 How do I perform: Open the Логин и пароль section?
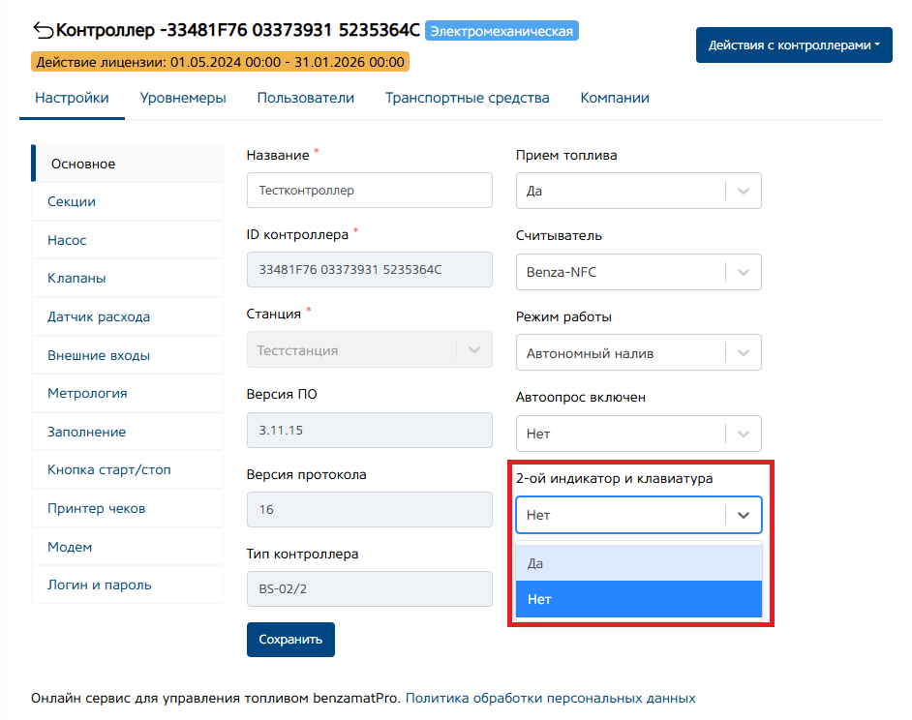[99, 585]
